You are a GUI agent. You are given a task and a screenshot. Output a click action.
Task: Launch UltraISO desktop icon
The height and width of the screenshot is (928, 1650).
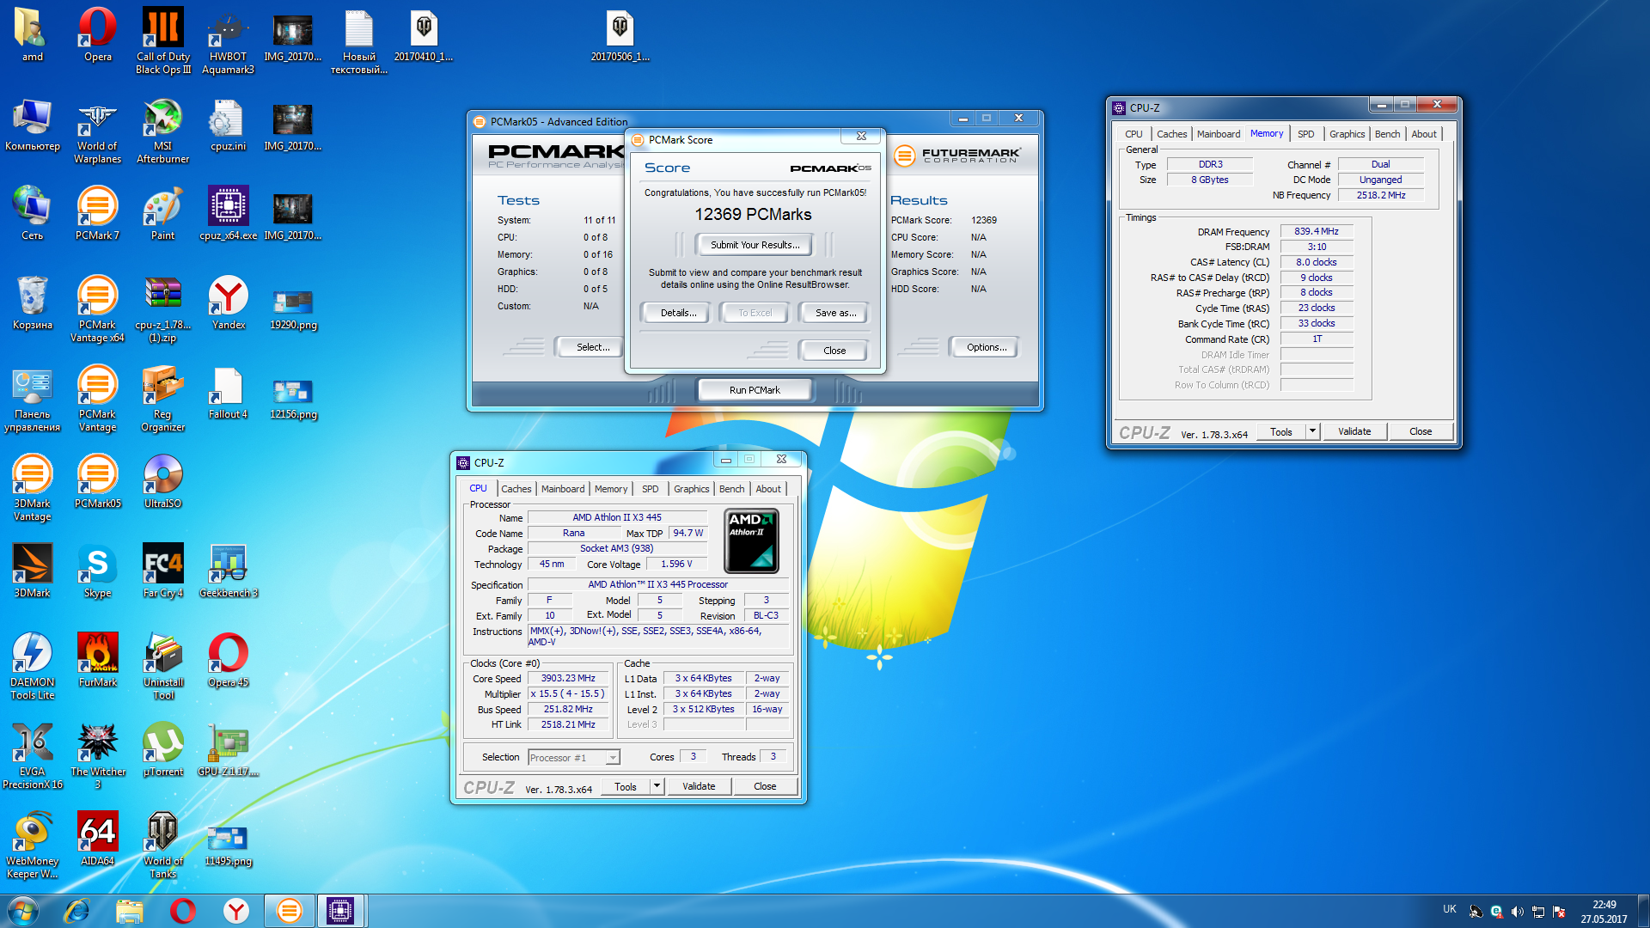pyautogui.click(x=162, y=481)
